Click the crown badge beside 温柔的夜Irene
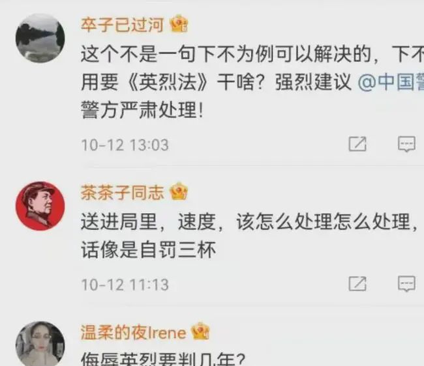424x366 pixels. (x=200, y=331)
